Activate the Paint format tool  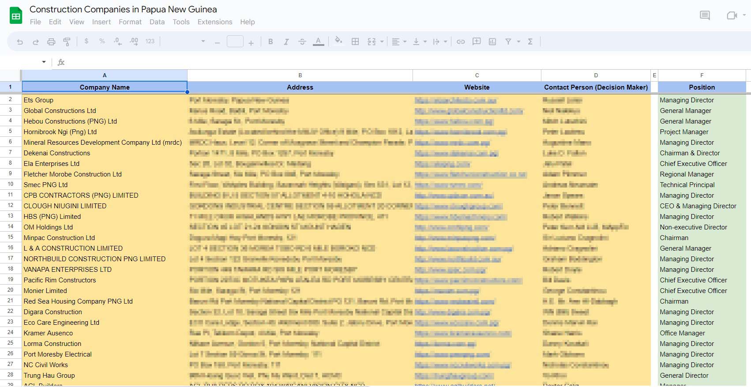[x=67, y=41]
